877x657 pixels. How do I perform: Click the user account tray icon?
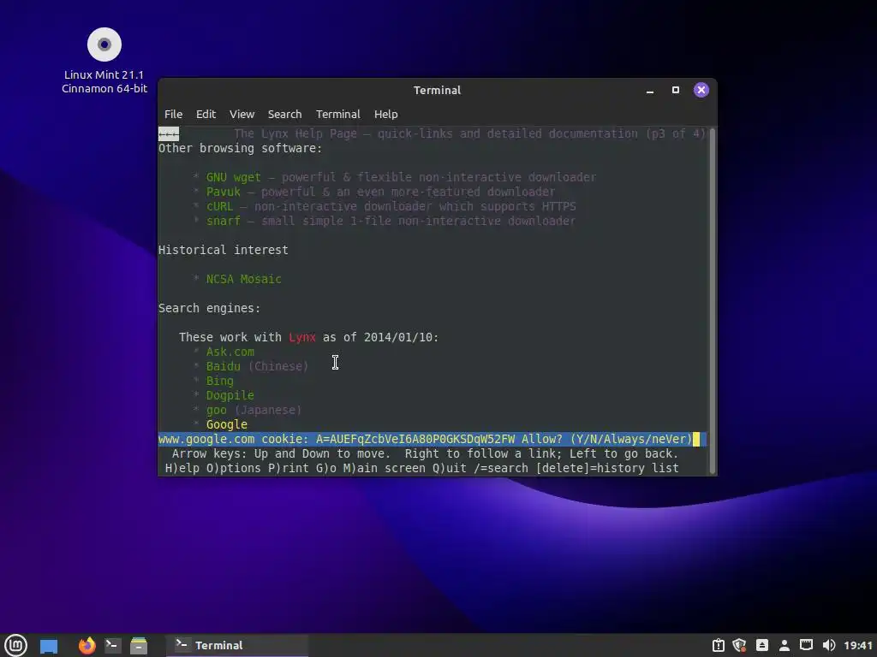(x=785, y=645)
